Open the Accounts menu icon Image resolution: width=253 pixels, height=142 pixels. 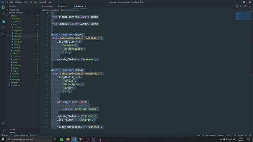pyautogui.click(x=3, y=123)
